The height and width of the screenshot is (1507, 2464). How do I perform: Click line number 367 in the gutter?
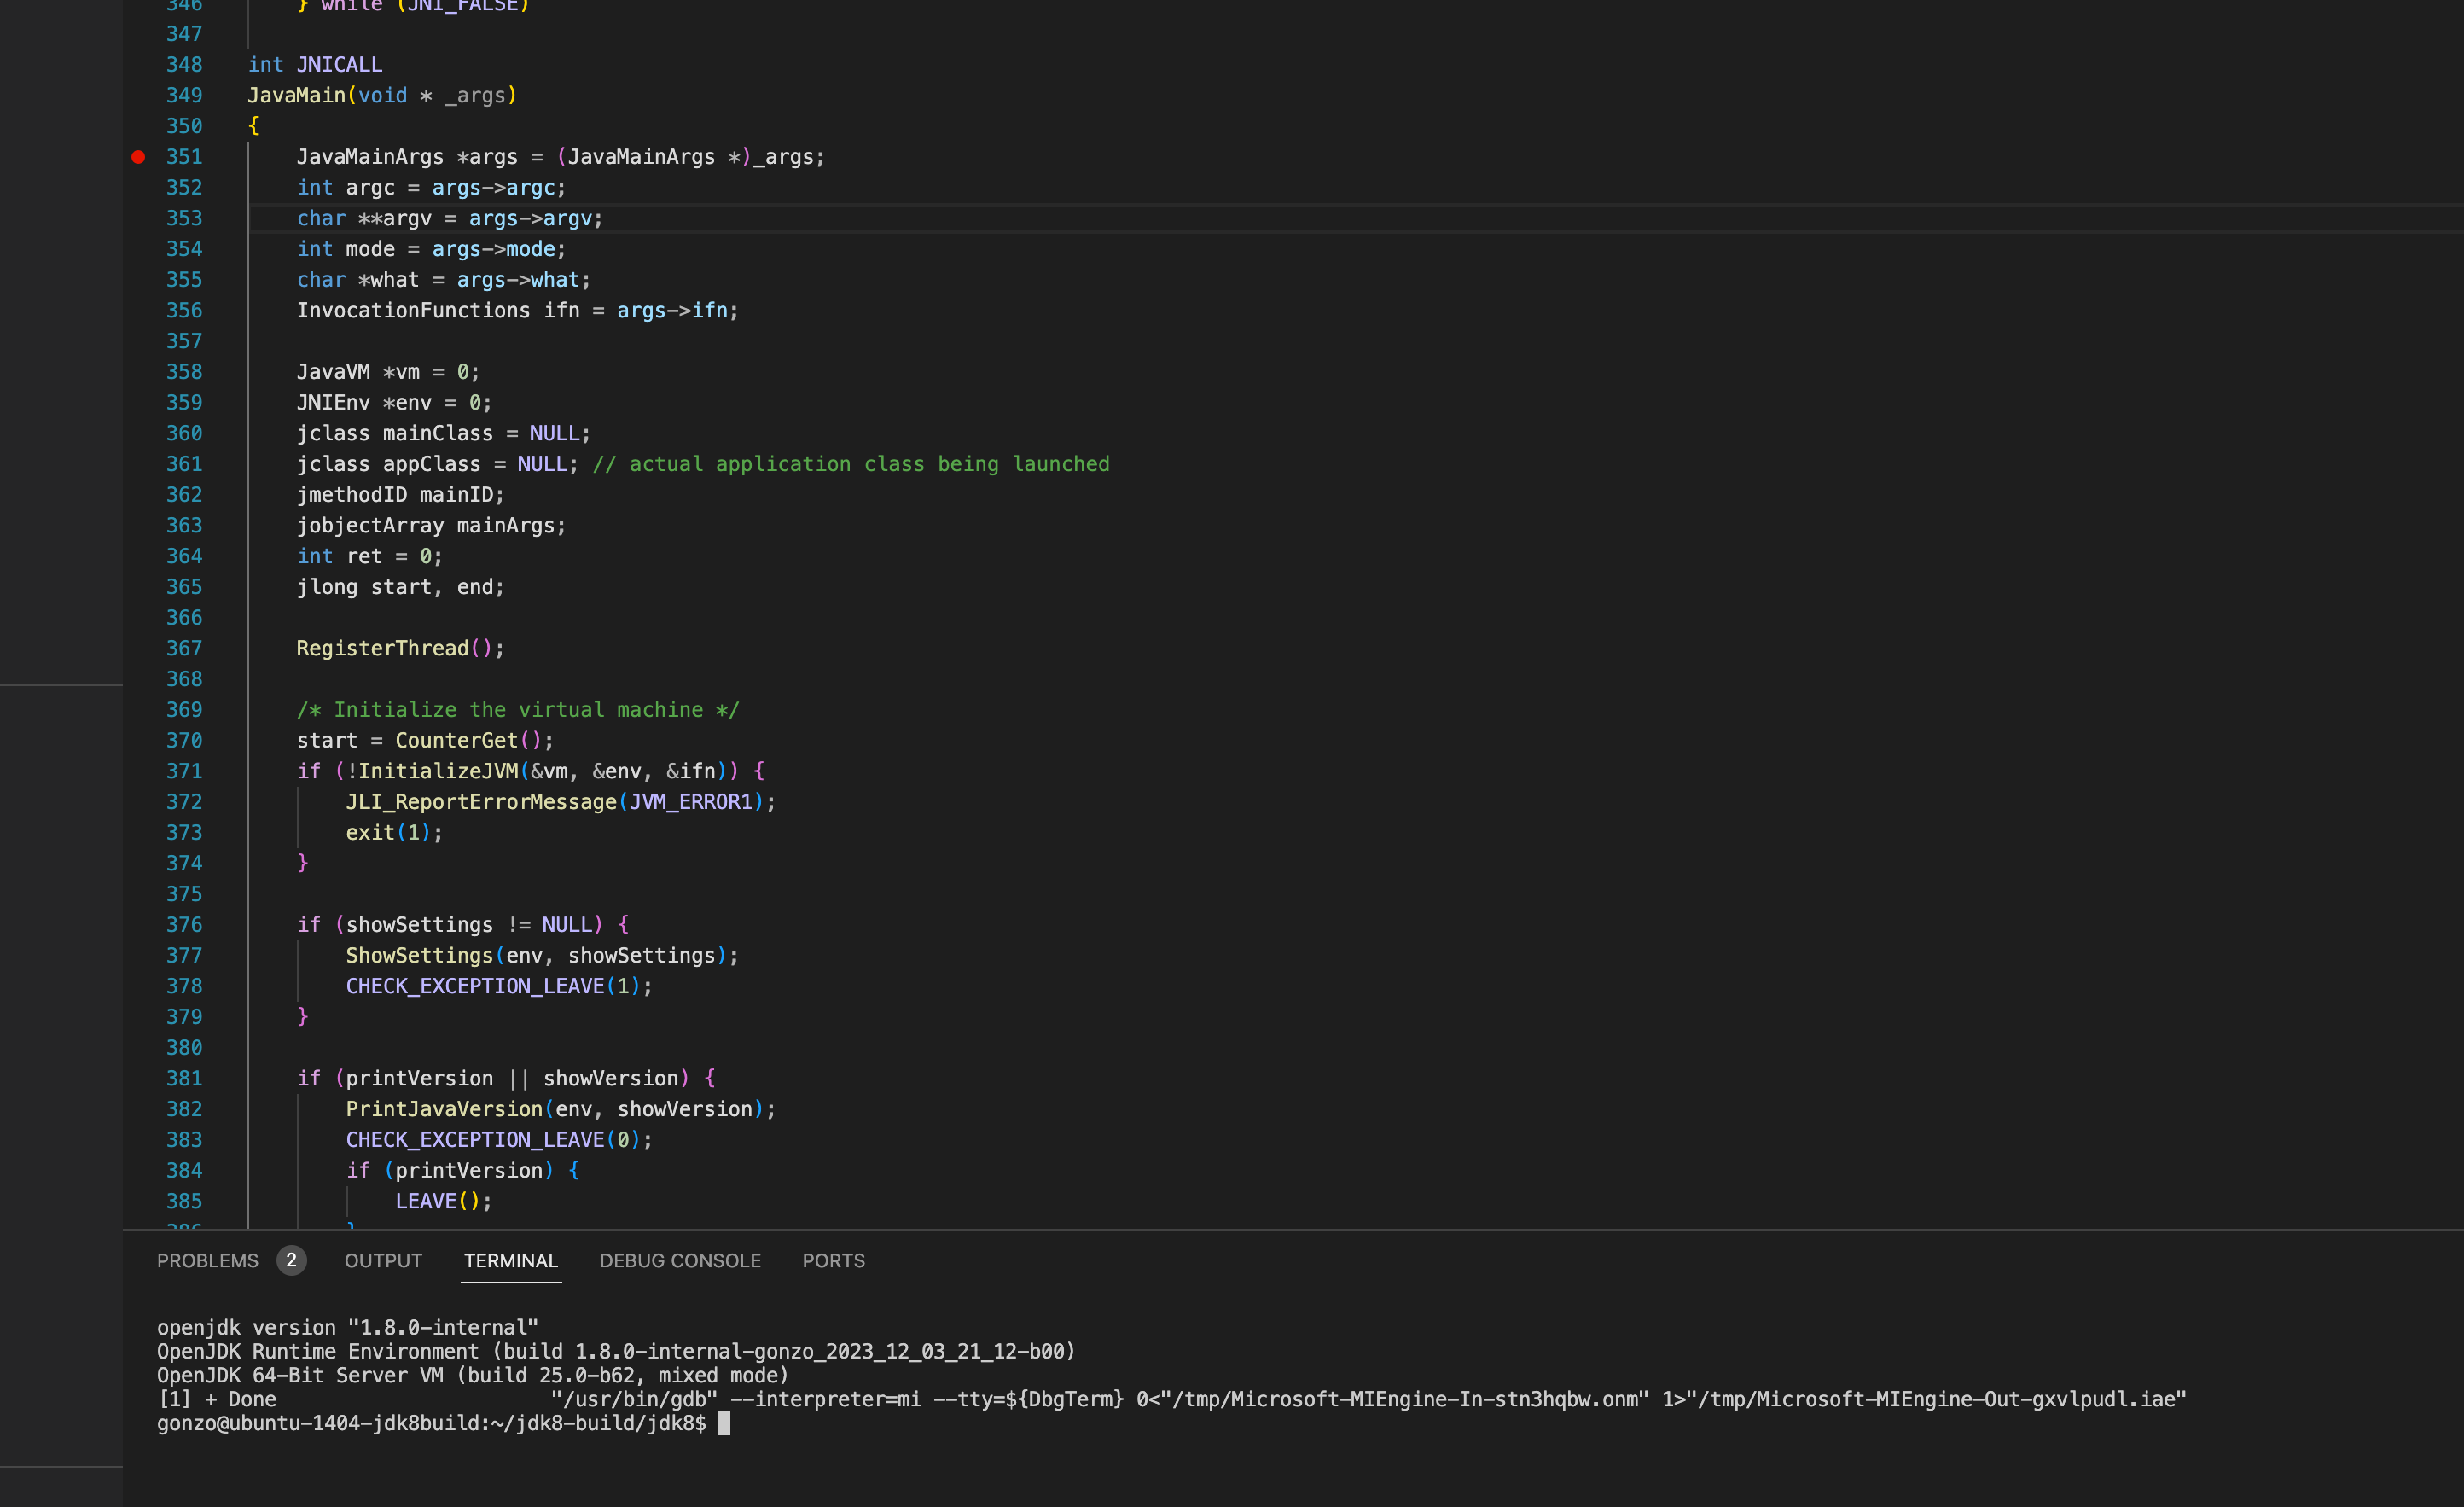tap(184, 648)
